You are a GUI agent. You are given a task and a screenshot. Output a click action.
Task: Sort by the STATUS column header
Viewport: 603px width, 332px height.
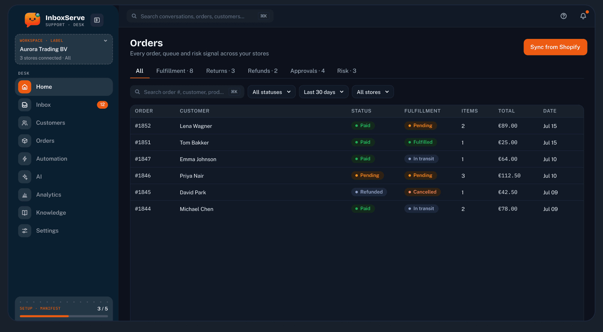(x=361, y=111)
